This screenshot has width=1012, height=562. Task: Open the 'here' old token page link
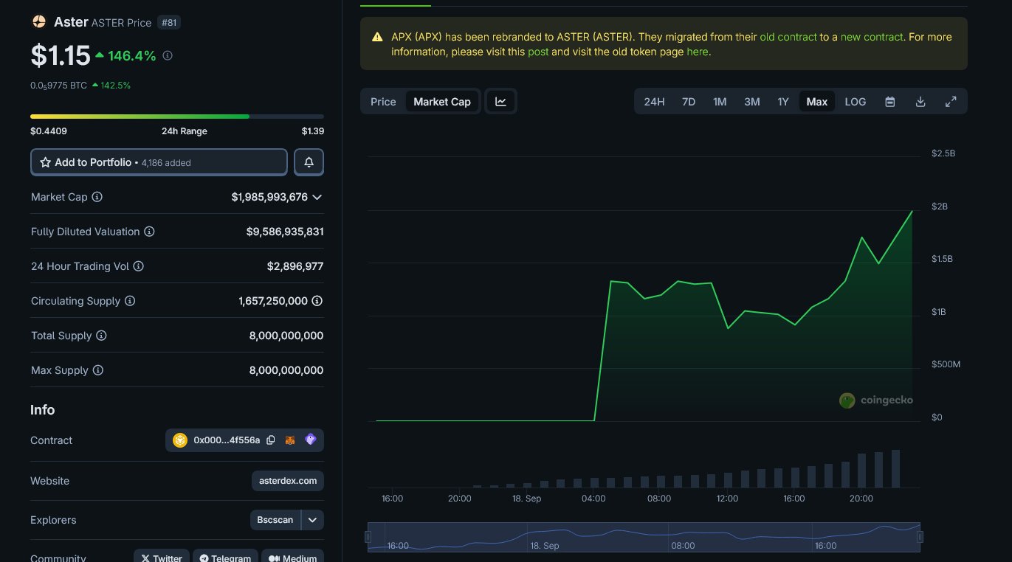(697, 52)
